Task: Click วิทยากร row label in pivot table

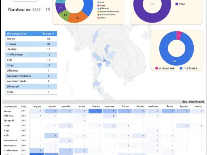Action: [7, 111]
